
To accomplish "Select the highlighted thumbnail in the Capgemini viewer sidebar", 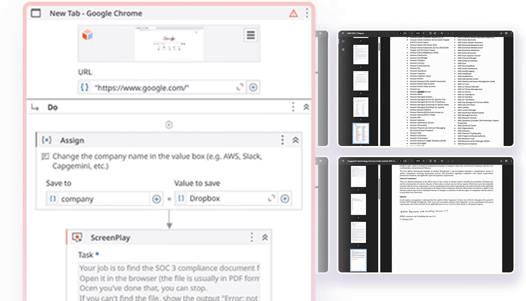I will click(x=358, y=260).
